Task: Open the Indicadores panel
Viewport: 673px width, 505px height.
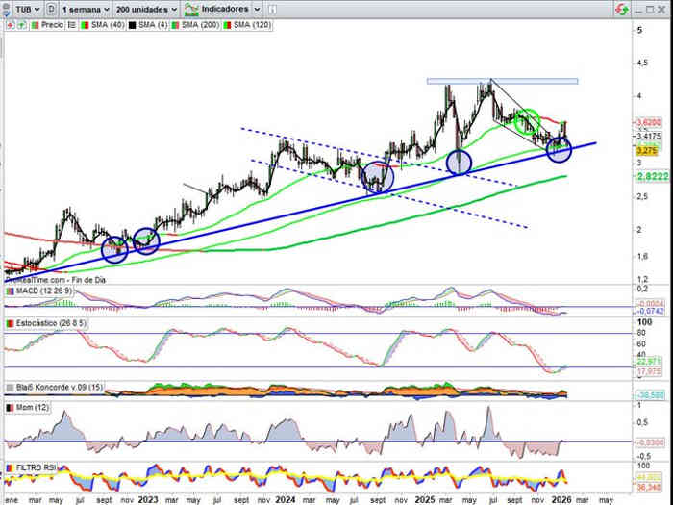Action: [x=215, y=8]
